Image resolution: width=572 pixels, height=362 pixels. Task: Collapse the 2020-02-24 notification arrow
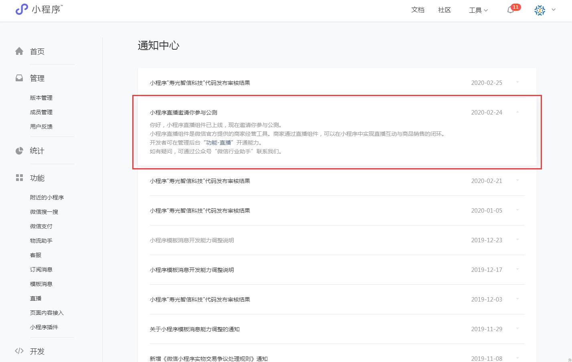(x=517, y=112)
